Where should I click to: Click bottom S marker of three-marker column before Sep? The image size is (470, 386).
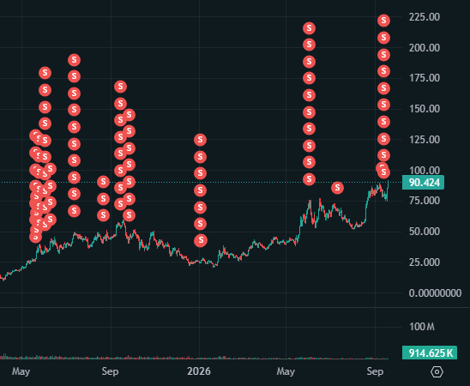[104, 215]
